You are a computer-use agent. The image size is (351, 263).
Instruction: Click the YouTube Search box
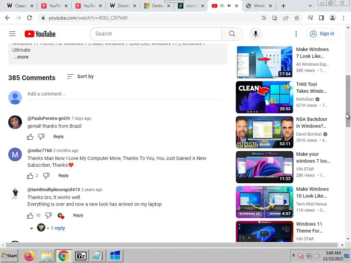click(x=156, y=34)
